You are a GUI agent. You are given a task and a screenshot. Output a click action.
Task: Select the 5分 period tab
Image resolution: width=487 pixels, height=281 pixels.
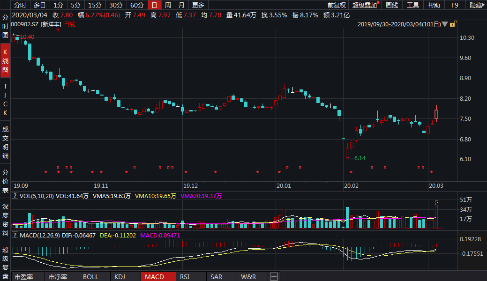[x=75, y=5]
